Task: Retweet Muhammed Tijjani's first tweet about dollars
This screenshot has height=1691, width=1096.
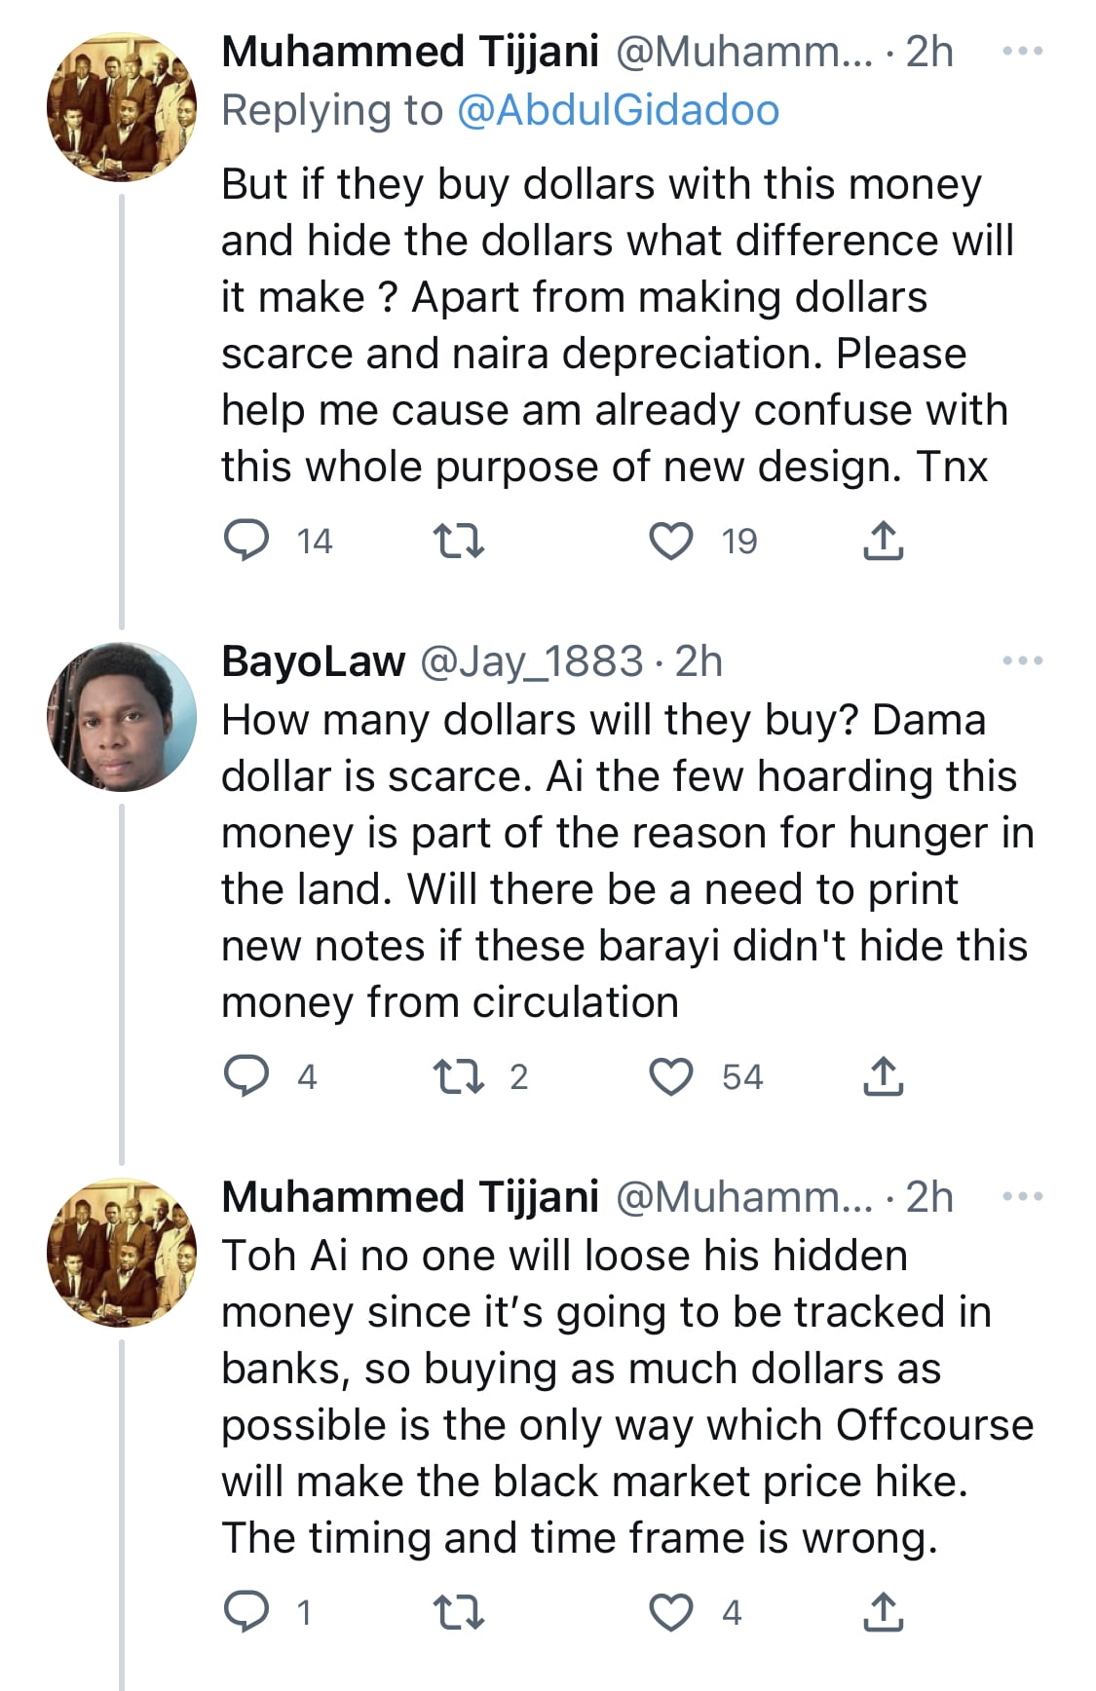Action: point(458,541)
